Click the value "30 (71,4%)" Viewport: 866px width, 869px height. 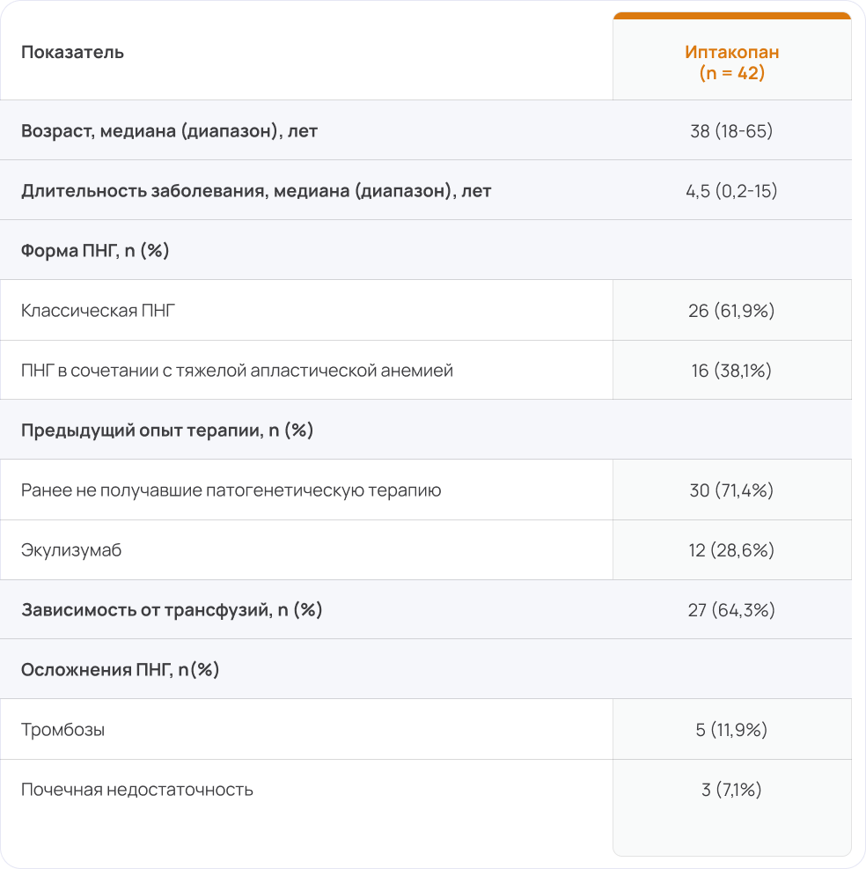731,490
